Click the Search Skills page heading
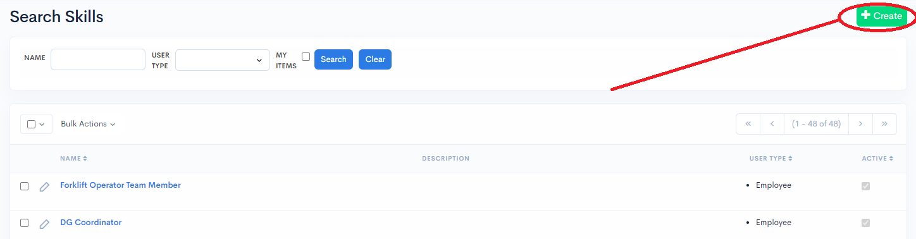The width and height of the screenshot is (916, 239). pos(56,17)
